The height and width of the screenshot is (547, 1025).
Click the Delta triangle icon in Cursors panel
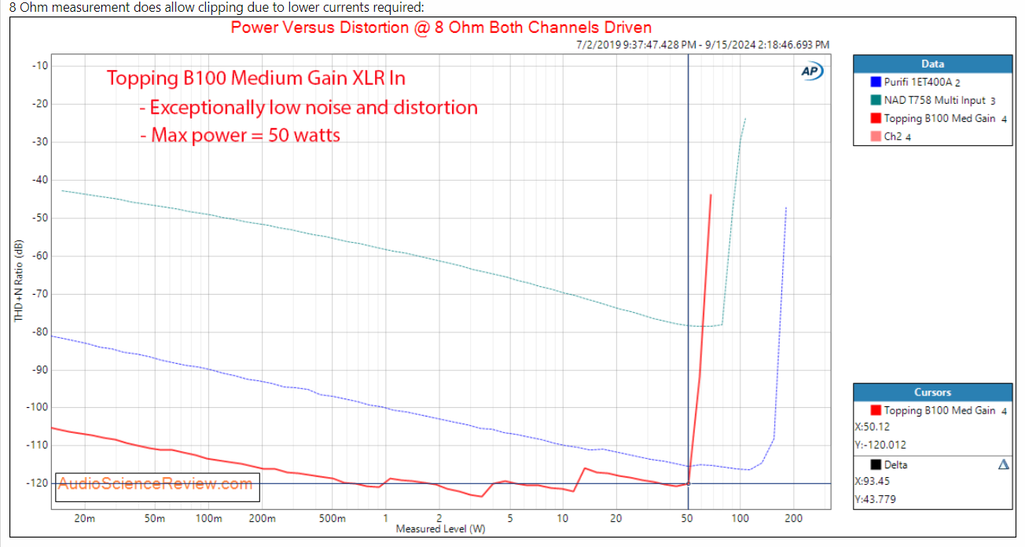[1004, 465]
